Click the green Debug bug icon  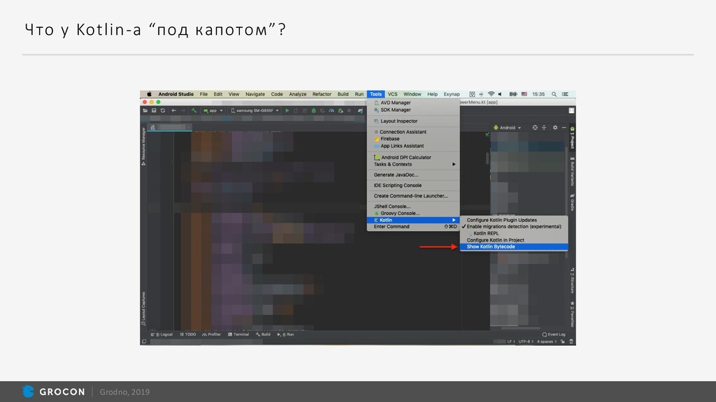(314, 111)
